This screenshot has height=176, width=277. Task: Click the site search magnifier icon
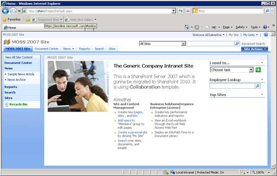click(237, 43)
